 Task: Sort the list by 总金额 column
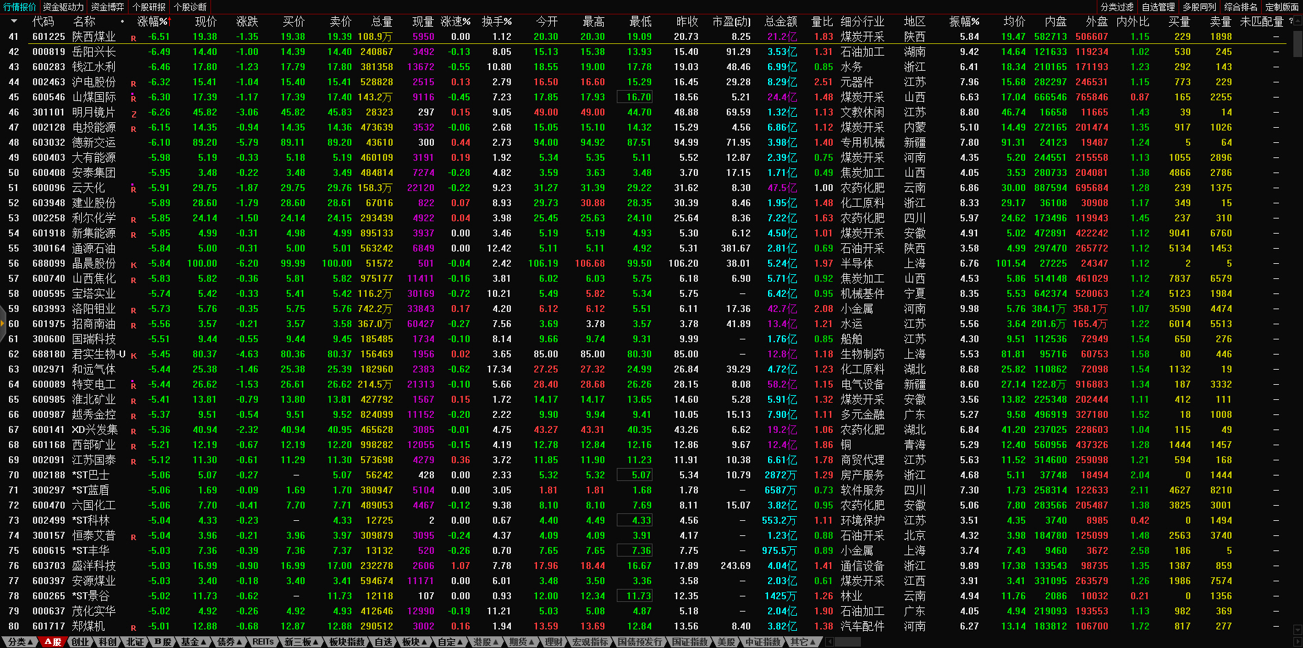[x=780, y=21]
